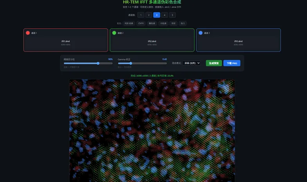307x182 pixels.
Task: Click the red color dot of channel 1
Action: (28, 33)
